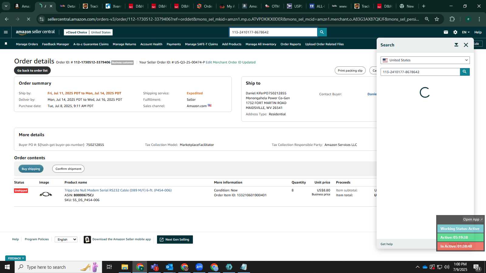Open Program Policies link

[x=37, y=239]
